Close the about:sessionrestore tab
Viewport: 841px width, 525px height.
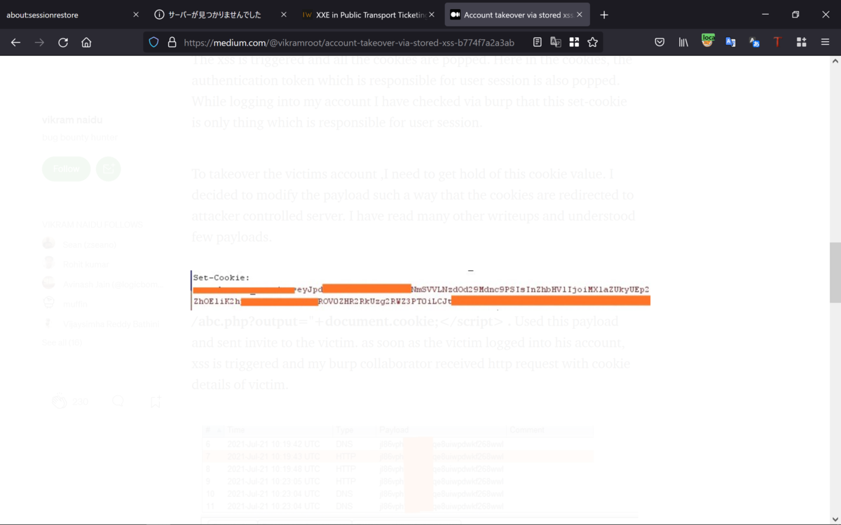[135, 15]
